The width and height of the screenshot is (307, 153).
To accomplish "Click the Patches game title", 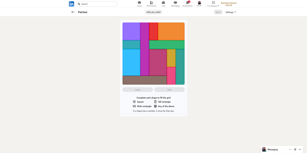I will pos(83,12).
